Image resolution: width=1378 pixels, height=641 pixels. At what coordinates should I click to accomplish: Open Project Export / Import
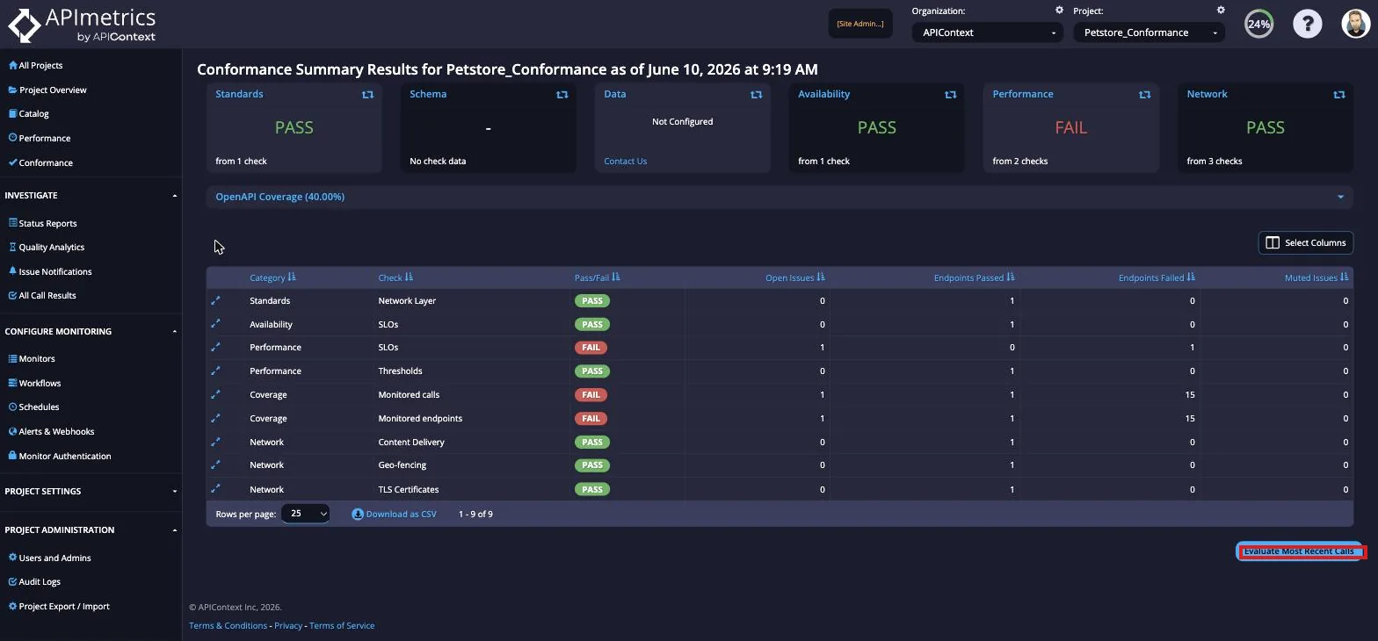point(59,606)
